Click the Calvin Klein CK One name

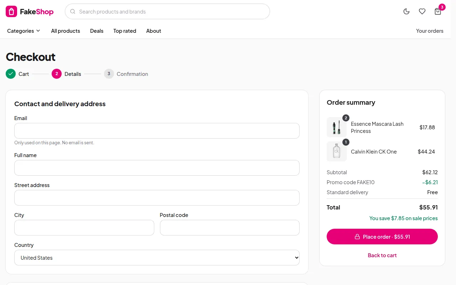coord(374,151)
